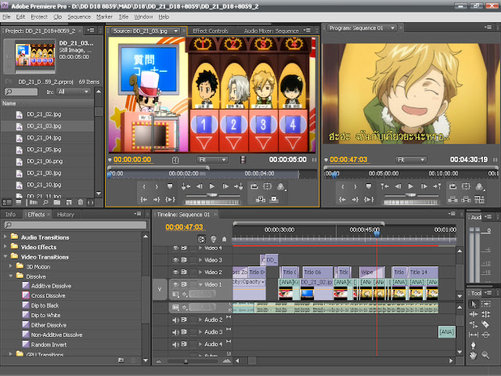
Task: Play the Program monitor sequence
Action: [x=410, y=186]
